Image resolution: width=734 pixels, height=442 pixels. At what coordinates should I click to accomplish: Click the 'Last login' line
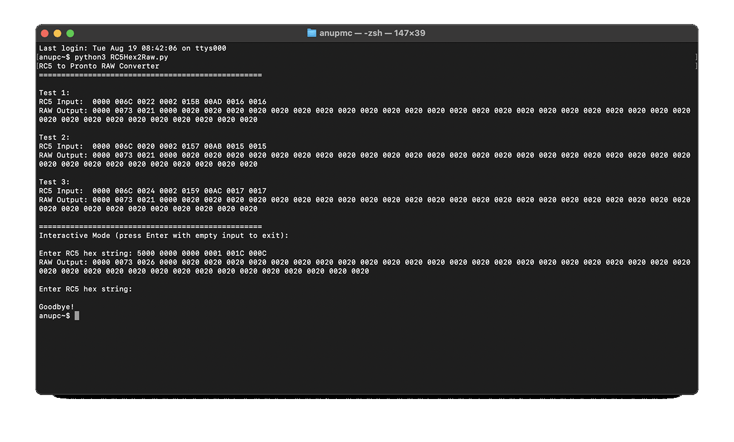tap(132, 48)
